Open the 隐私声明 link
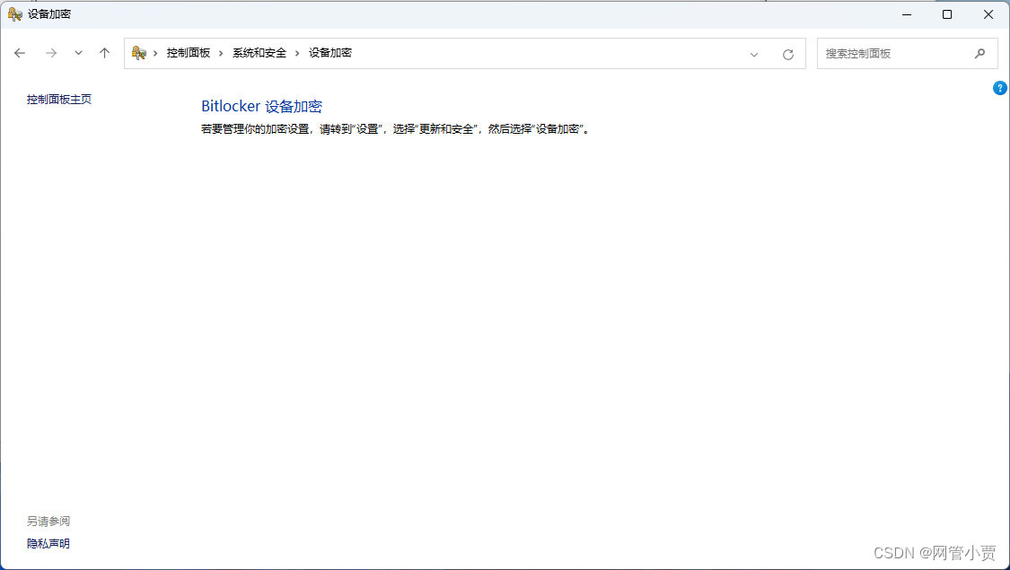Viewport: 1010px width, 570px height. click(x=48, y=543)
